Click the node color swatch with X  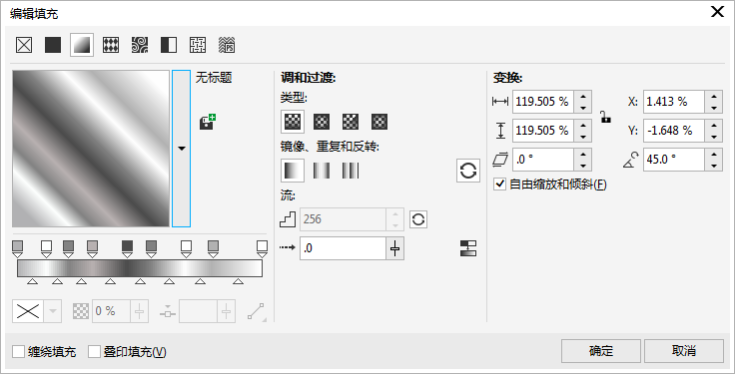tap(28, 312)
